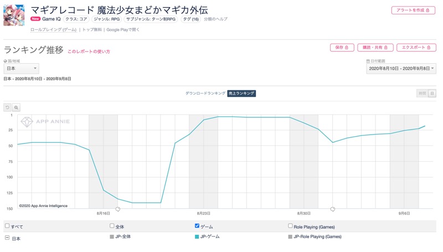This screenshot has width=443, height=252.
Task: Click the event marker near 8月16日
Action: pyautogui.click(x=118, y=209)
